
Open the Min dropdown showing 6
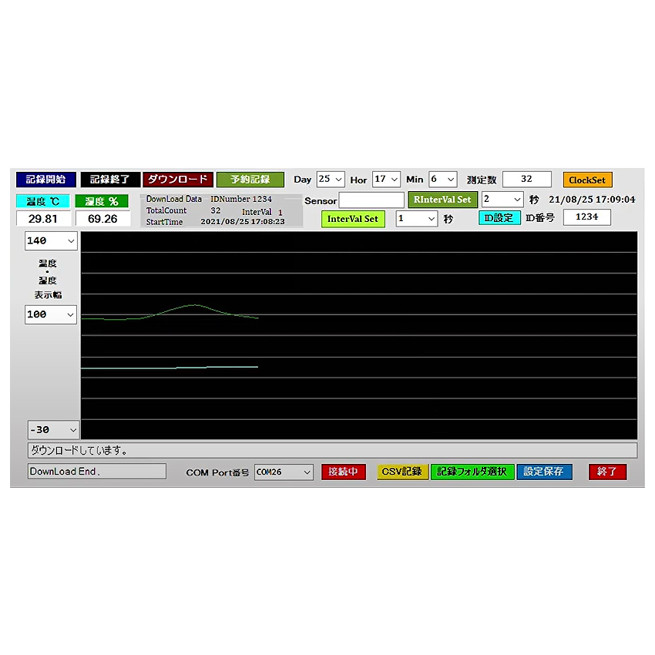[442, 179]
